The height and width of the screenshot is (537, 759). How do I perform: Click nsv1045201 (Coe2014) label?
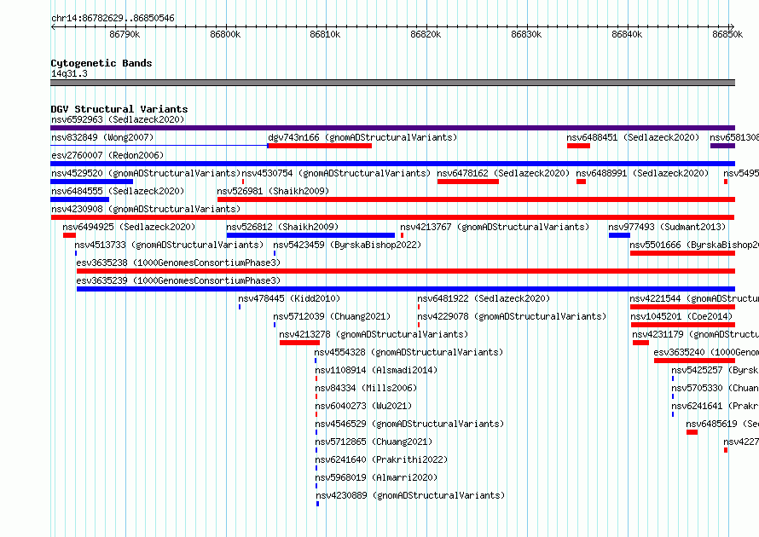681,316
